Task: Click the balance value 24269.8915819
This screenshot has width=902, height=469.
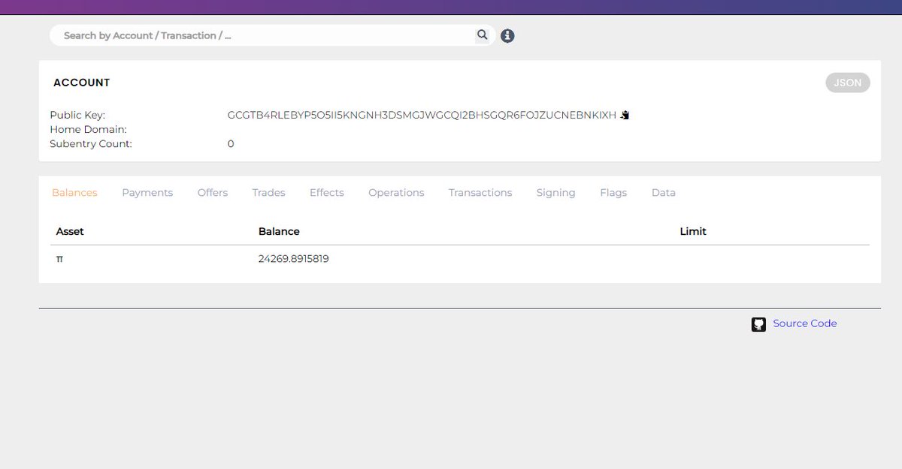Action: click(294, 259)
